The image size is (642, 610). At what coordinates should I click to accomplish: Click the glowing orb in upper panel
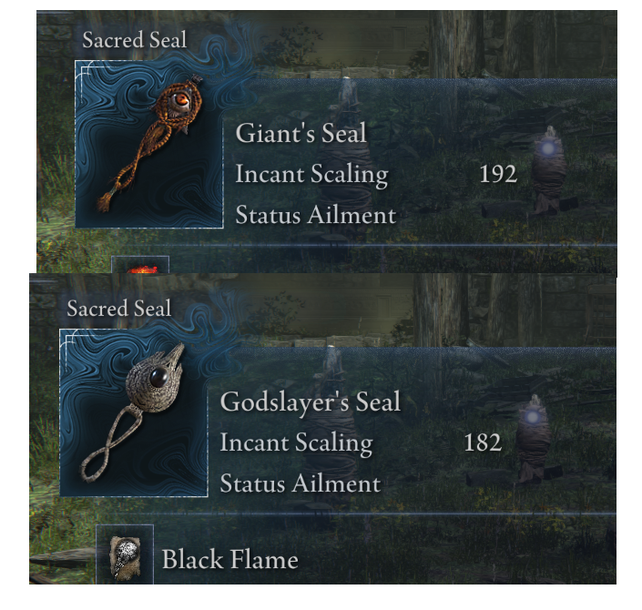click(x=548, y=148)
